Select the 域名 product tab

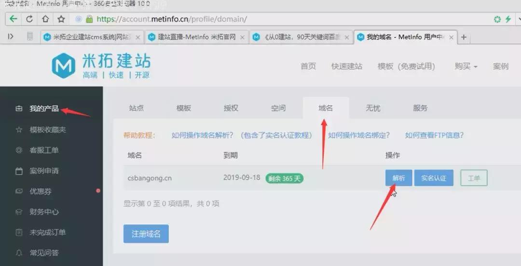coord(326,108)
